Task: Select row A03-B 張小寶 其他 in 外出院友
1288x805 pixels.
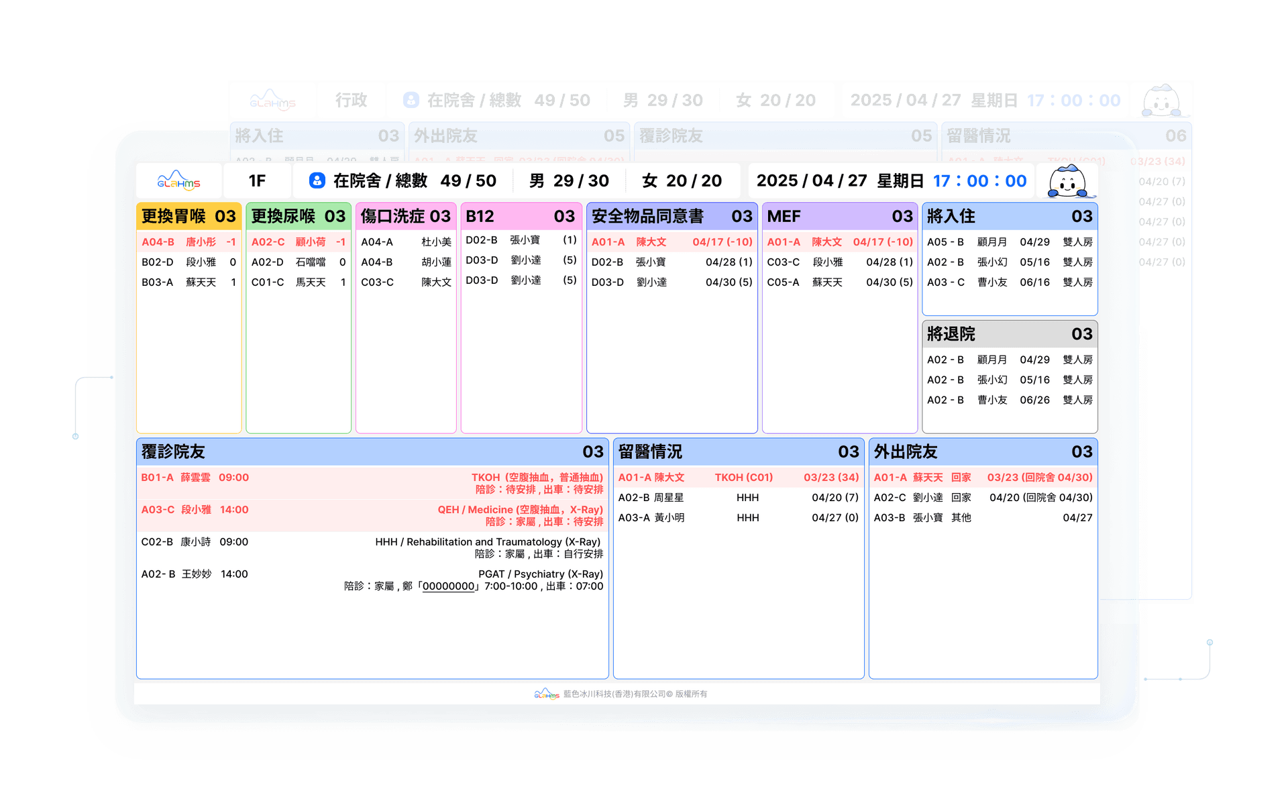Action: click(x=983, y=518)
